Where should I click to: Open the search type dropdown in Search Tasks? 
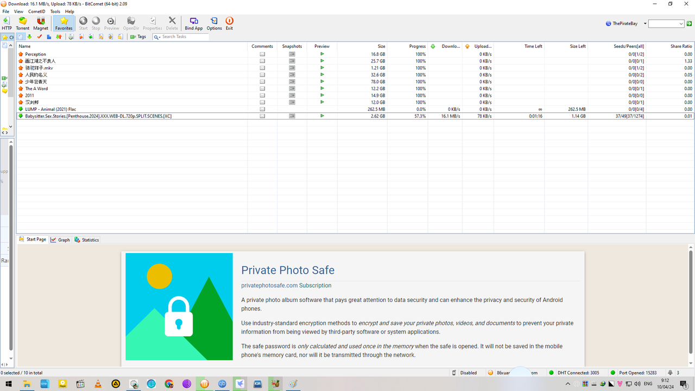point(157,37)
